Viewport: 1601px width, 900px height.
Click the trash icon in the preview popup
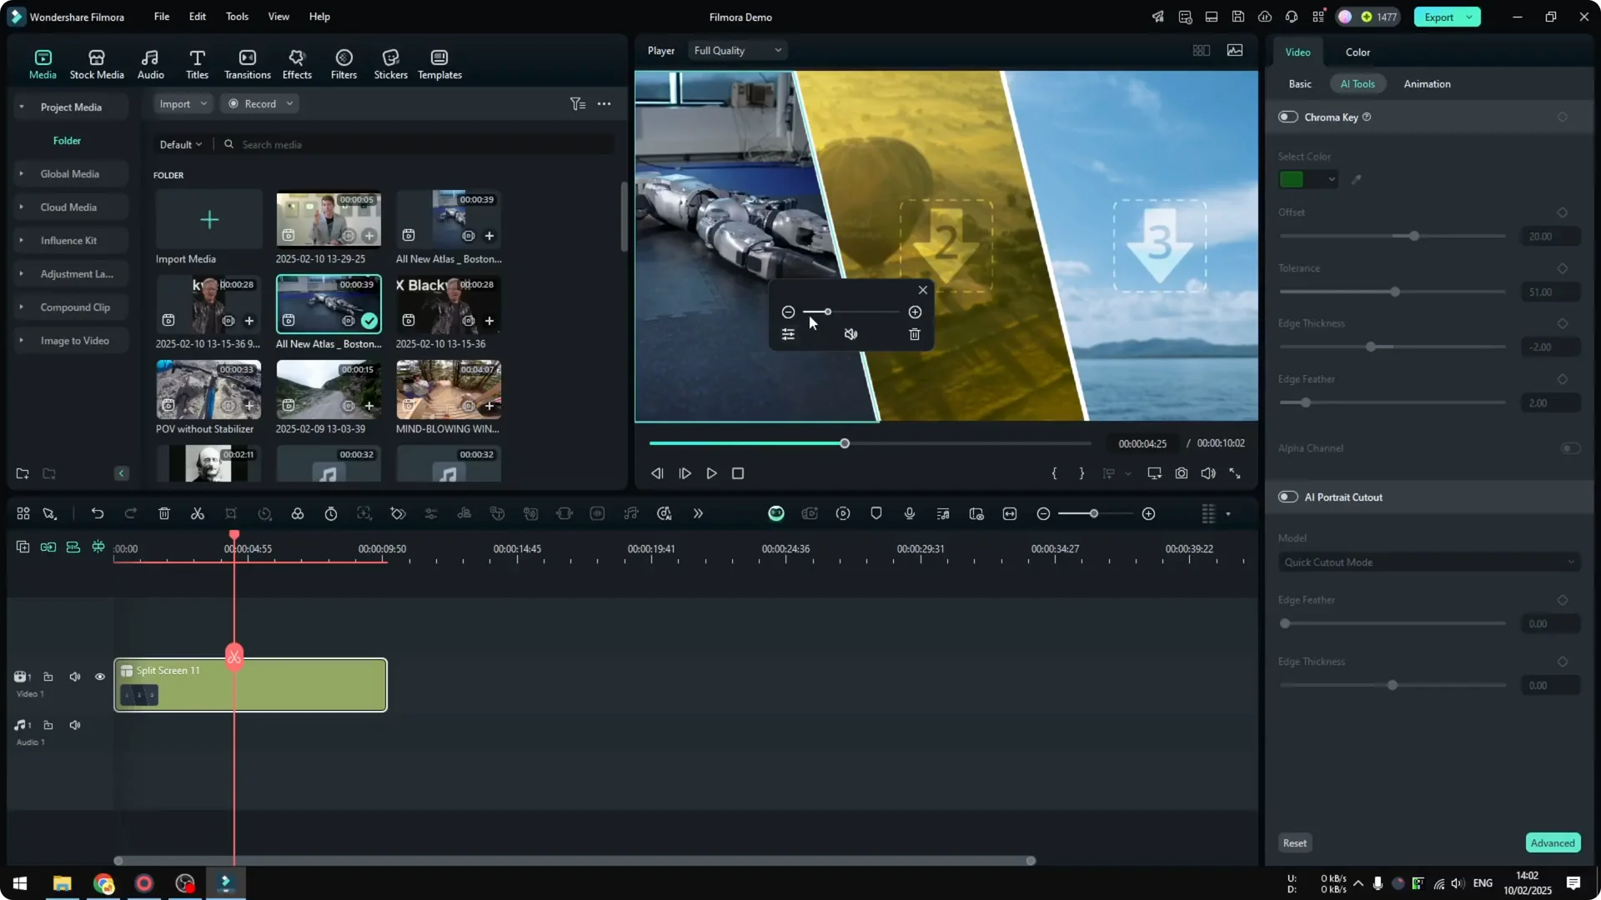tap(915, 334)
